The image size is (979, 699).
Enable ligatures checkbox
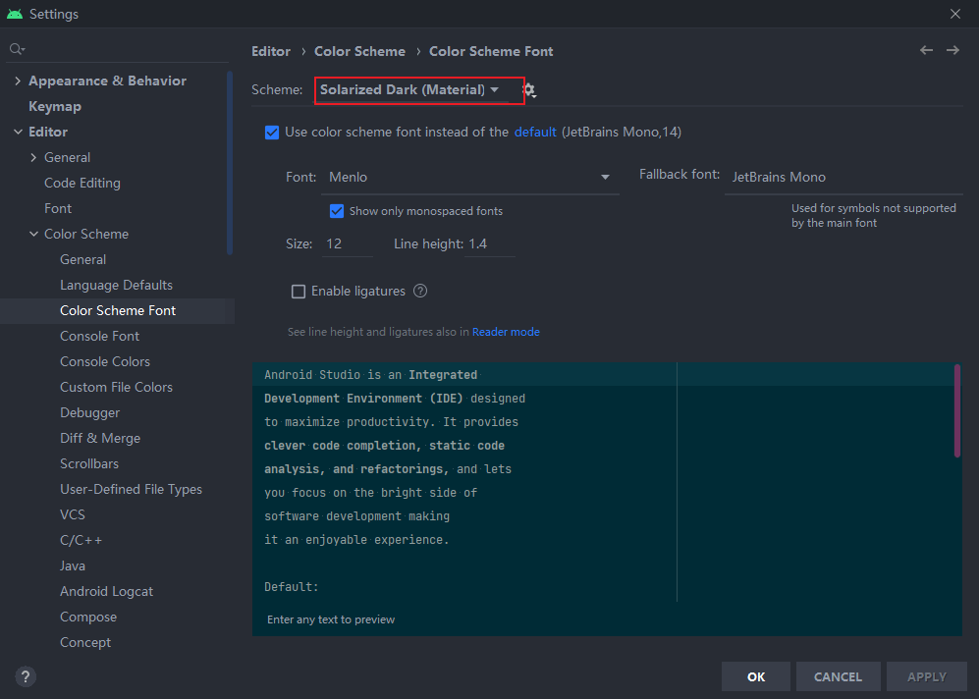click(299, 292)
